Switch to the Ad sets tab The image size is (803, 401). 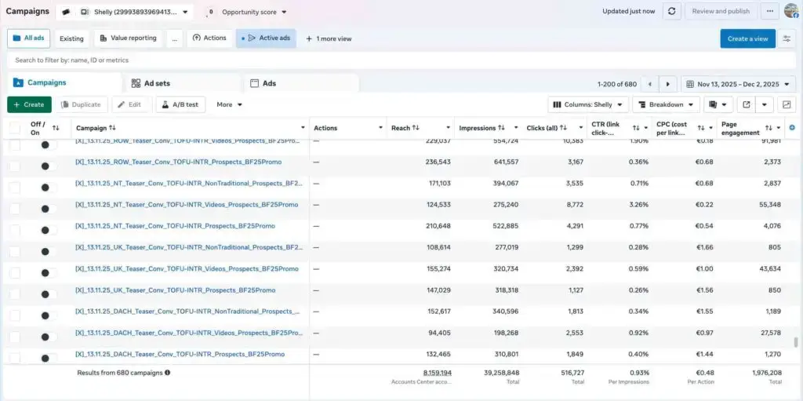(x=181, y=83)
